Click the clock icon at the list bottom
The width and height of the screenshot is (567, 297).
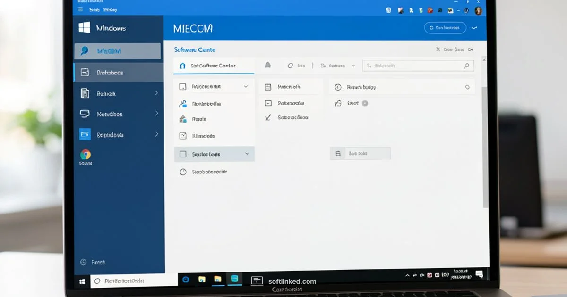183,172
